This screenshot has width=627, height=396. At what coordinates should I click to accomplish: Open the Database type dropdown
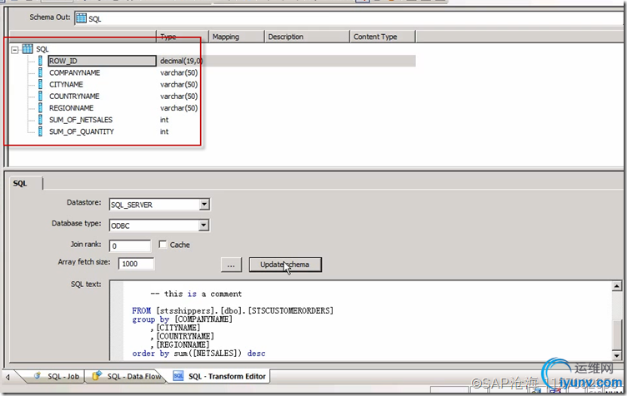(x=203, y=225)
